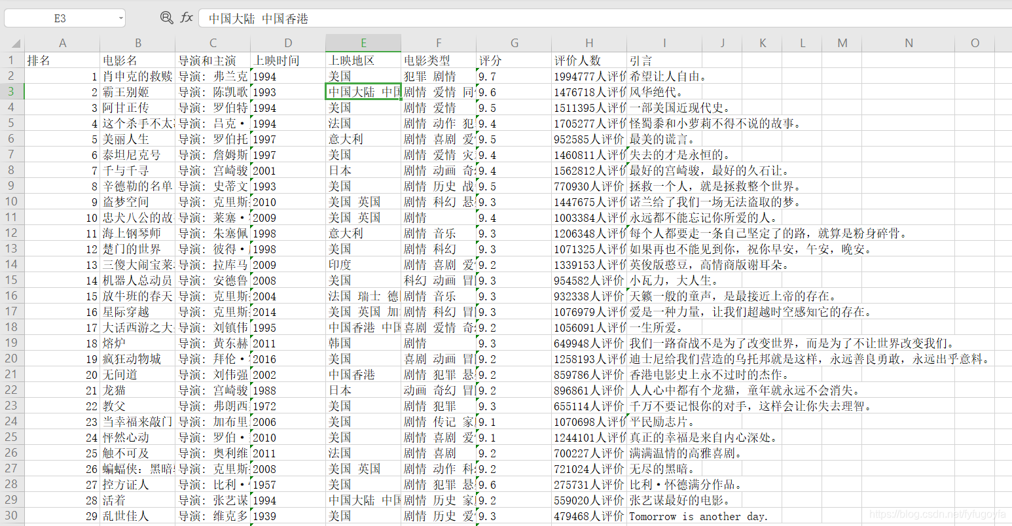Select the cell 龙猫
Image resolution: width=1012 pixels, height=526 pixels.
click(x=137, y=390)
